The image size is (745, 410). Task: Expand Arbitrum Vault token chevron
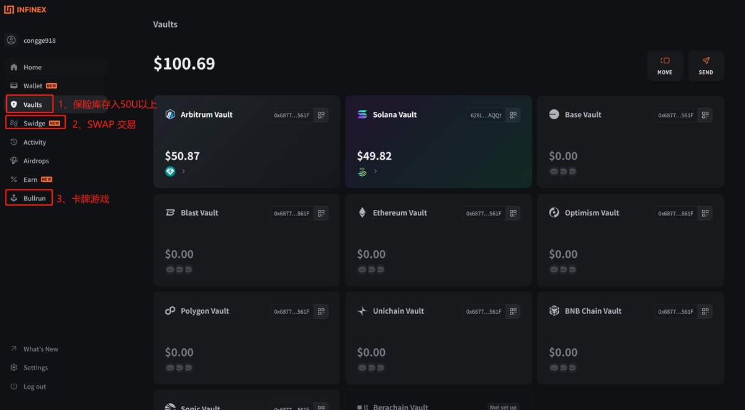pos(183,171)
